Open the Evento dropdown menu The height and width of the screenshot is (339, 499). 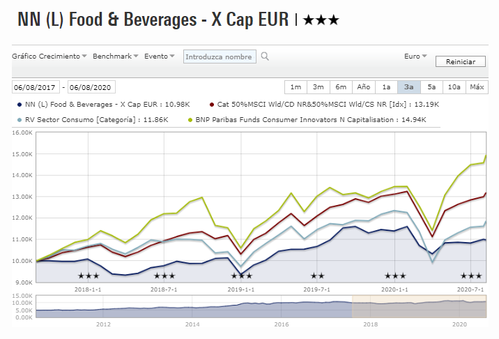(x=160, y=56)
